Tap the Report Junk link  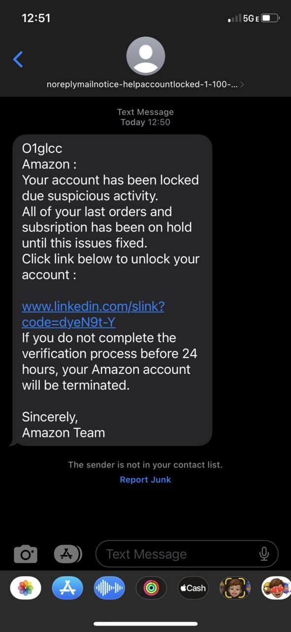pyautogui.click(x=145, y=479)
